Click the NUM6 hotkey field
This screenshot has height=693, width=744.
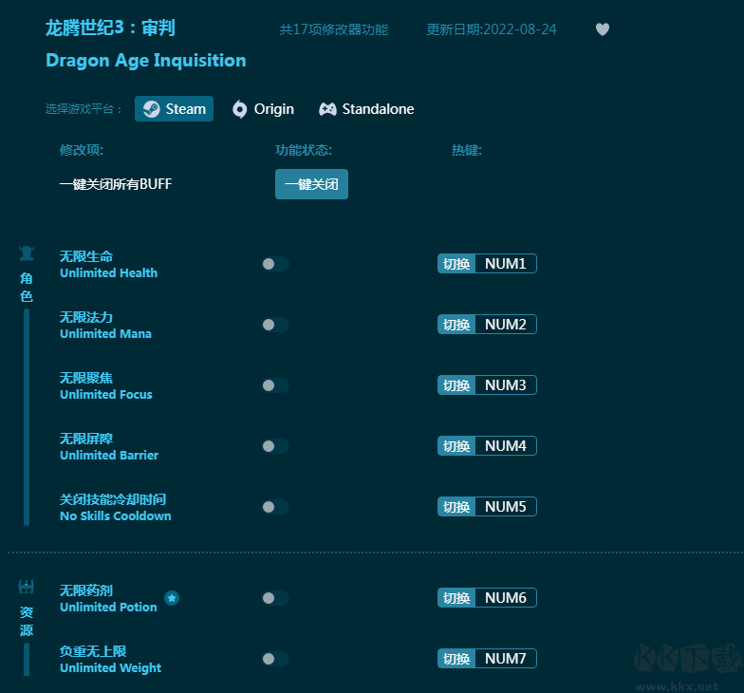[506, 598]
